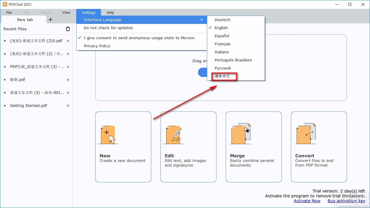370x208 pixels.
Task: Maximize the PDFChef 2021 window
Action: tap(350, 4)
